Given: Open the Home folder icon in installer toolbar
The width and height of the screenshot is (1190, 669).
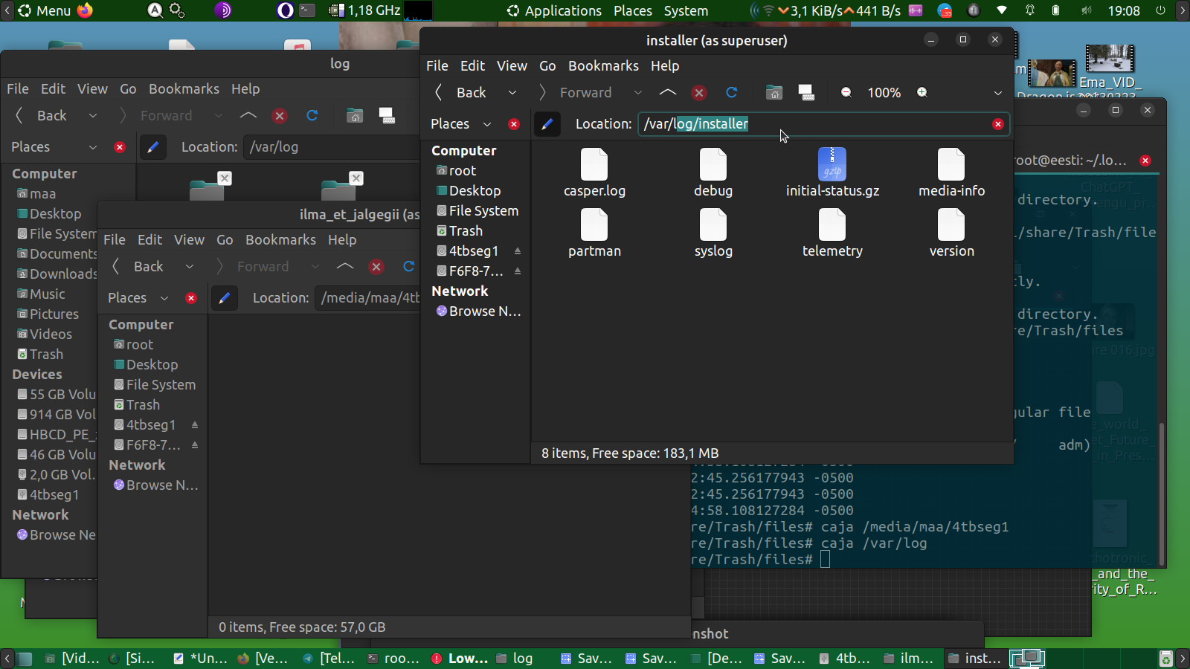Looking at the screenshot, I should [x=774, y=92].
